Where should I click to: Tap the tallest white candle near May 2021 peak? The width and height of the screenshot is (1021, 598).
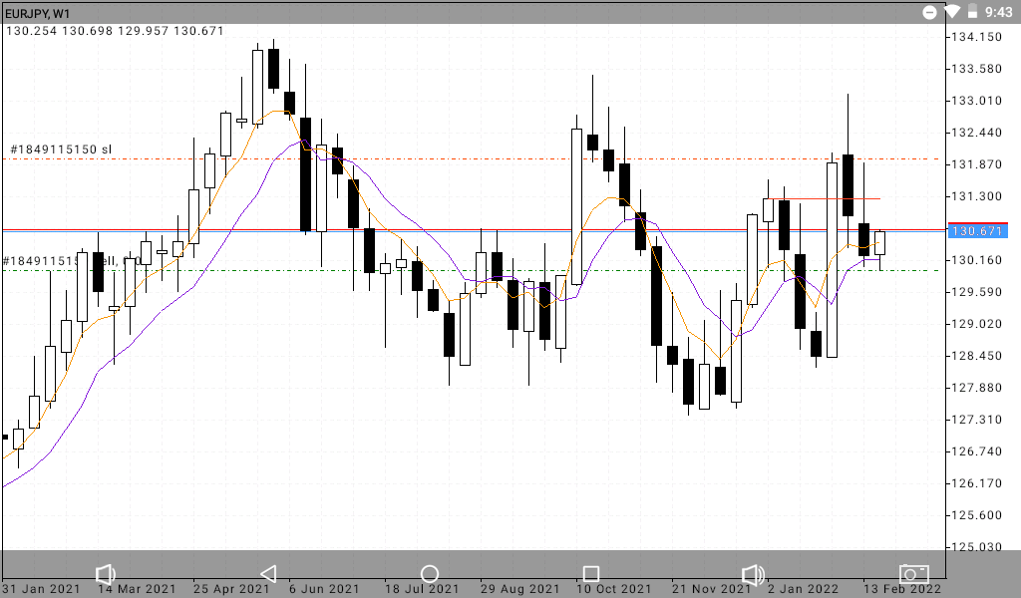pyautogui.click(x=258, y=87)
